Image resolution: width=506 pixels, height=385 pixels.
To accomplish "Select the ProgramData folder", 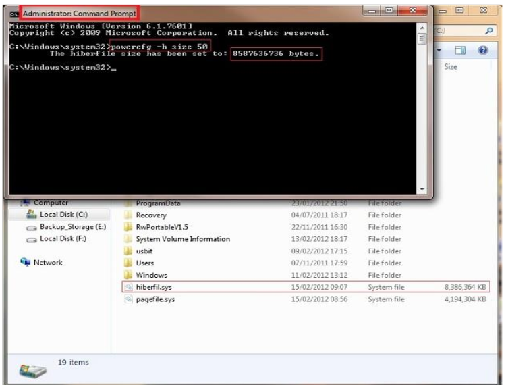I will pos(158,203).
